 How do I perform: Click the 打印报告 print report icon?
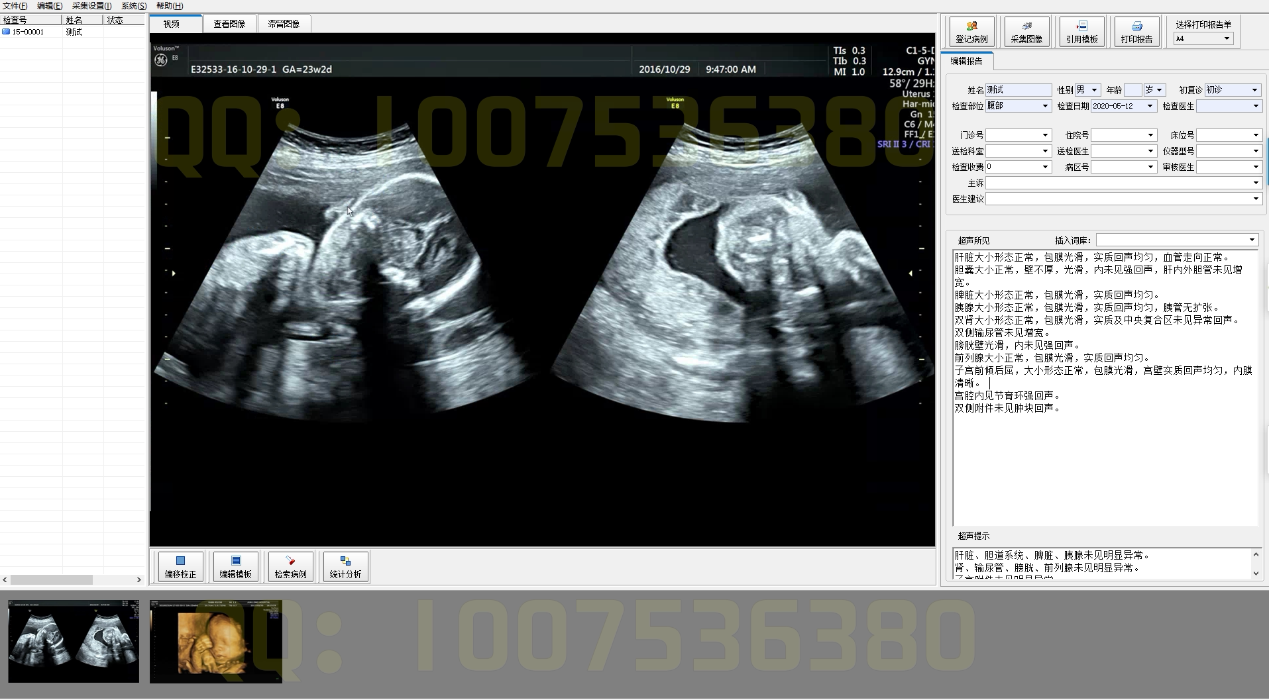pyautogui.click(x=1136, y=30)
